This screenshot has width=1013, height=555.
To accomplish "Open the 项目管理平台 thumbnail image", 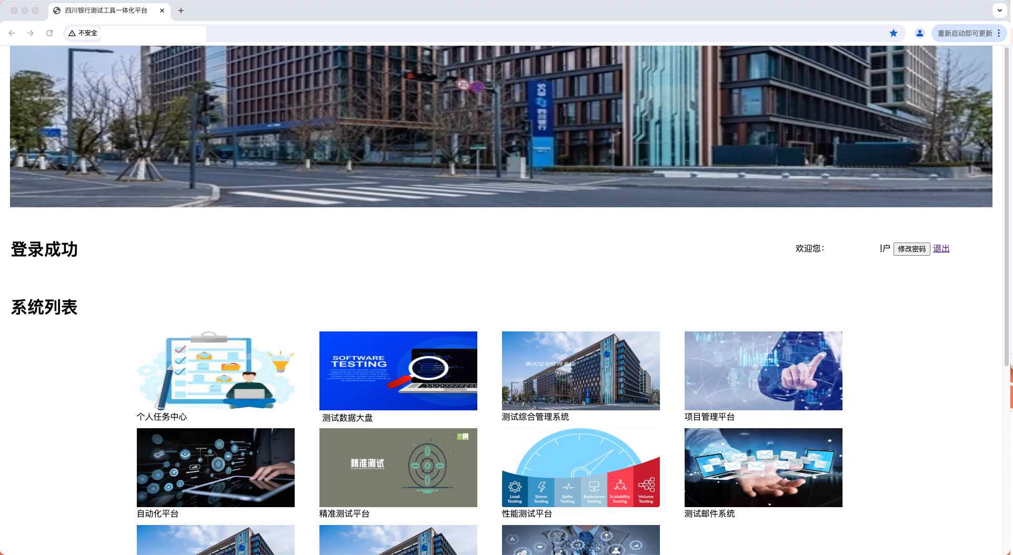I will [764, 371].
